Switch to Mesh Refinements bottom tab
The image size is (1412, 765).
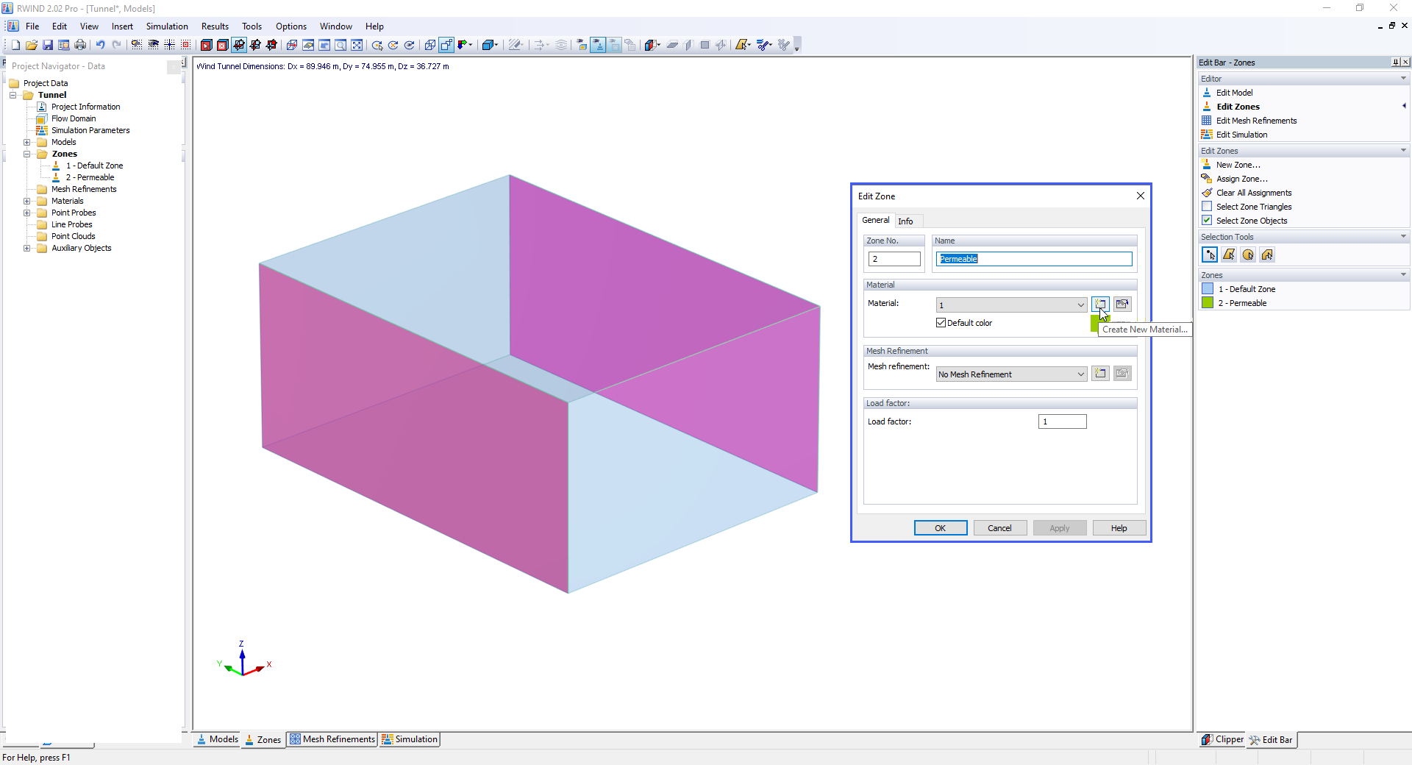coord(332,739)
